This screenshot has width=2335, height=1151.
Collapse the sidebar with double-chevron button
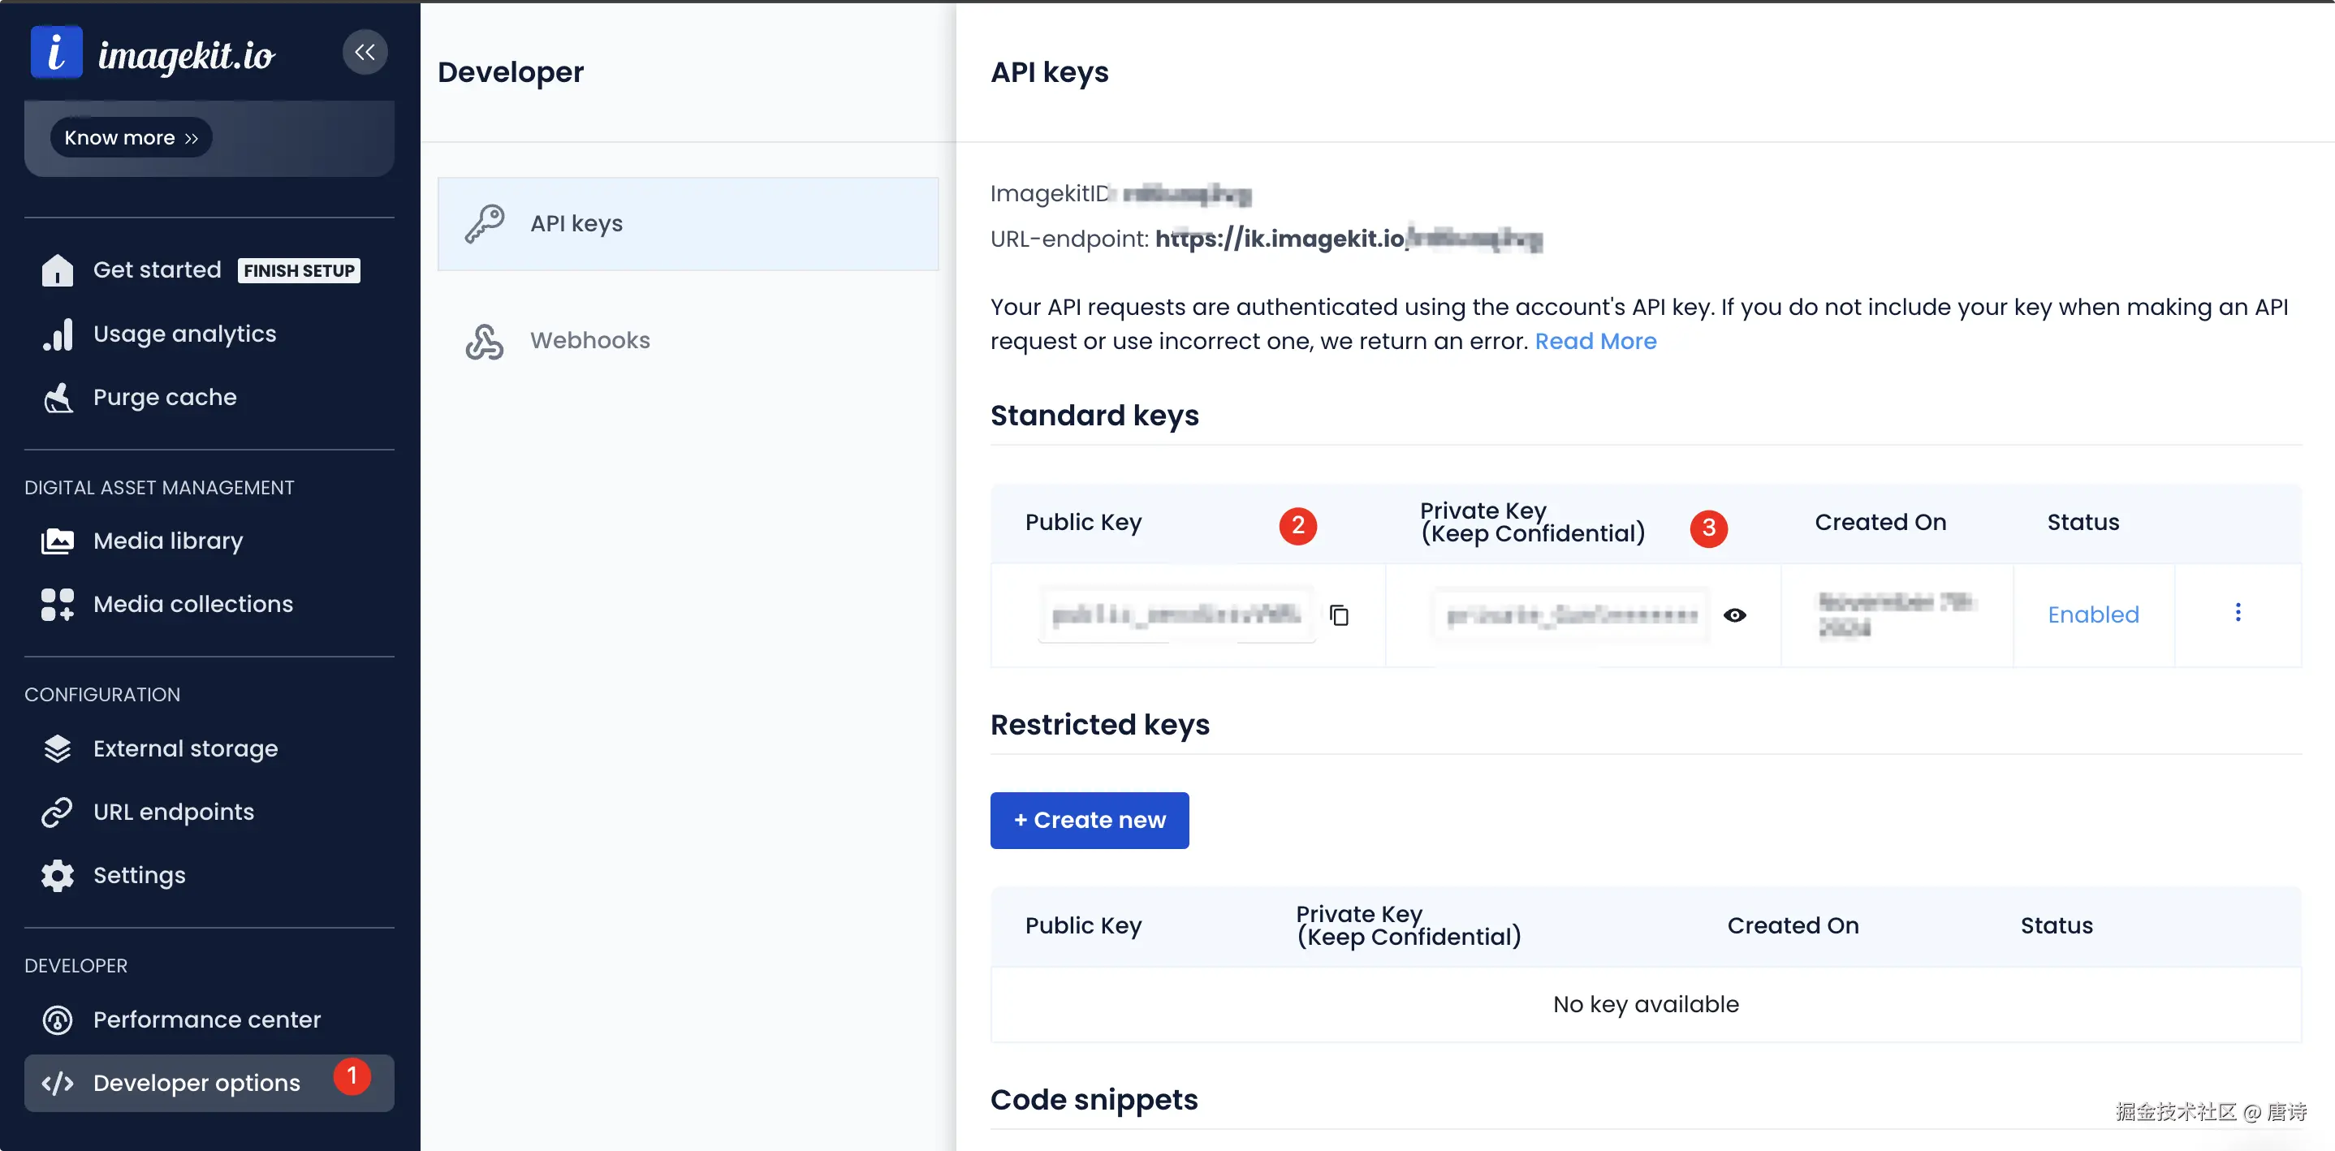(365, 53)
